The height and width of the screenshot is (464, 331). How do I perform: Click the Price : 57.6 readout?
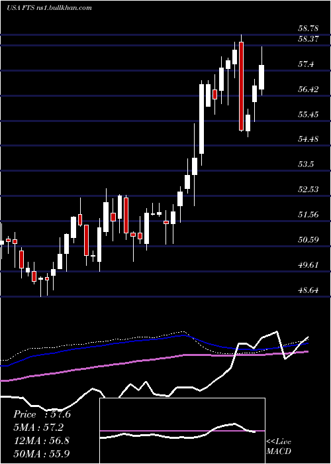pyautogui.click(x=42, y=414)
